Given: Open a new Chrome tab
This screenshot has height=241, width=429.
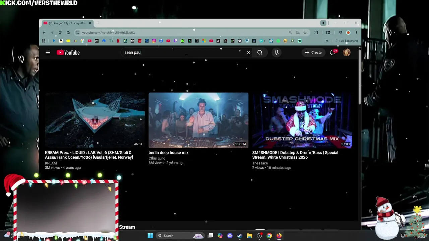Looking at the screenshot, I should [98, 23].
